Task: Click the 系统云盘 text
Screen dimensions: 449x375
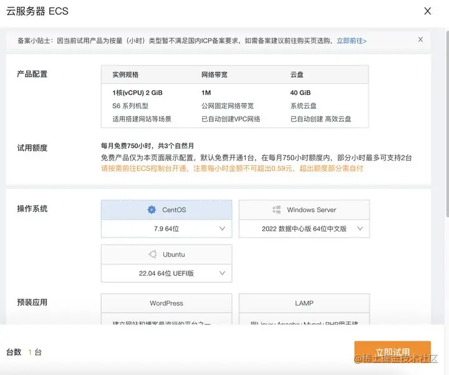Action: (x=303, y=106)
